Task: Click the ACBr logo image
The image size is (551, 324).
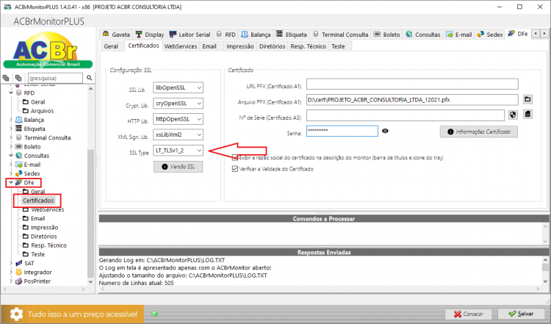Action: tap(48, 50)
